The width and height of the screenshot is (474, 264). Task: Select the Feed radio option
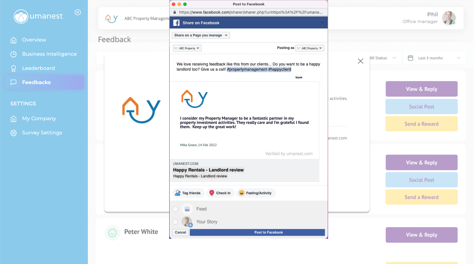175,209
